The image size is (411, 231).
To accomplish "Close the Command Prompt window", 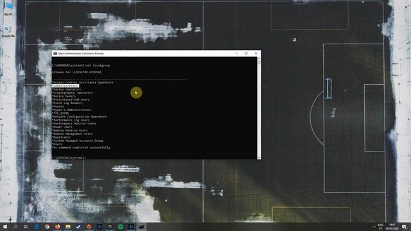I will tap(256, 53).
